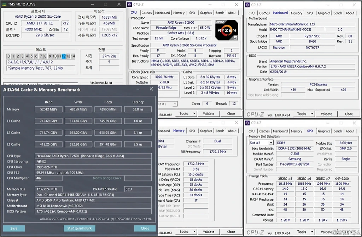Click Close button in the Mainboard window

349,114
